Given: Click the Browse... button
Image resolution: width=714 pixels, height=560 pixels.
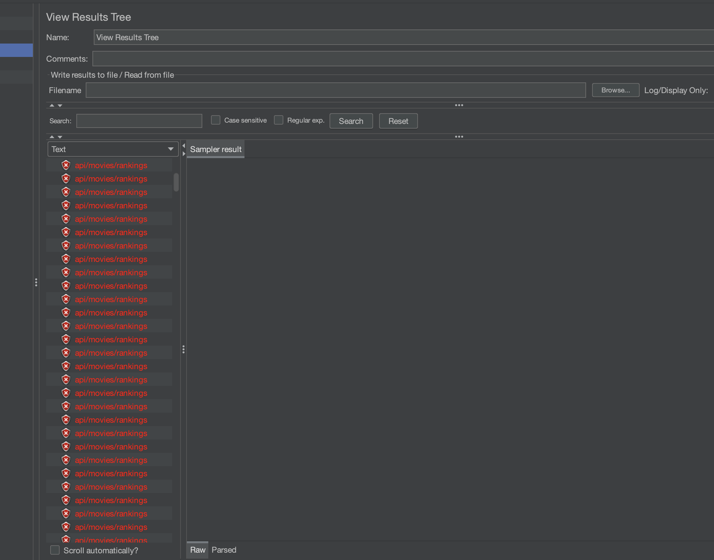Looking at the screenshot, I should tap(615, 90).
